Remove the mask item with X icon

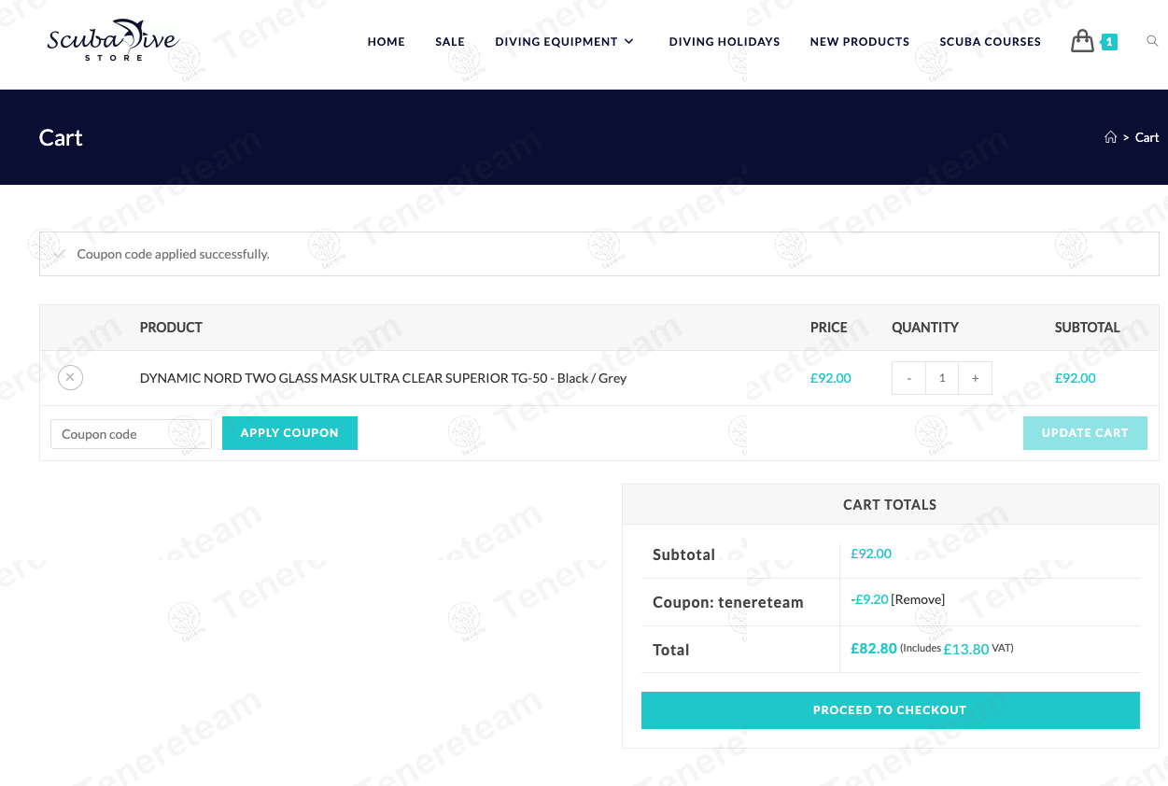point(70,377)
